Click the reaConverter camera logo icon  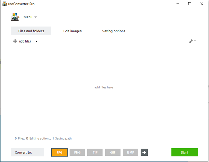click(15, 17)
